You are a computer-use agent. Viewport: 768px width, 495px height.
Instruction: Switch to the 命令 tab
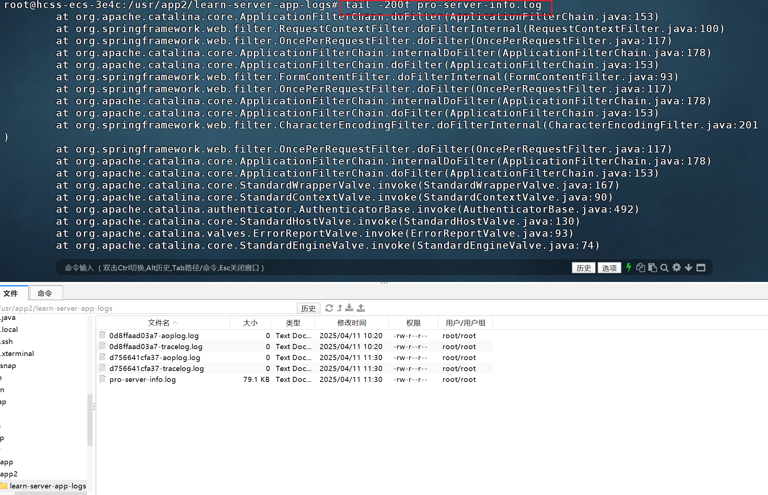pyautogui.click(x=45, y=293)
